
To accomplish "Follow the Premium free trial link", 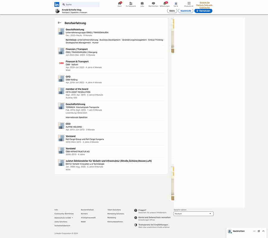I will click(x=205, y=5).
